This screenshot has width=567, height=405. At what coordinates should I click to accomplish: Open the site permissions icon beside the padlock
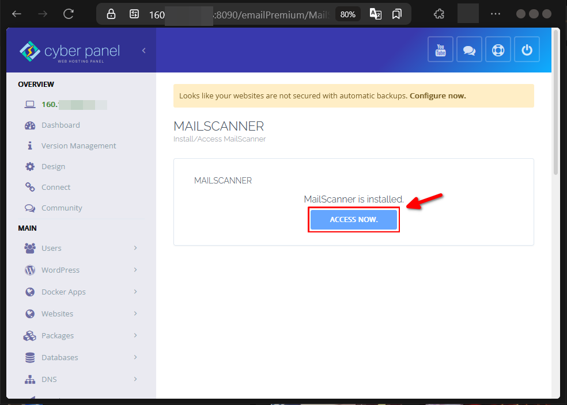click(134, 14)
